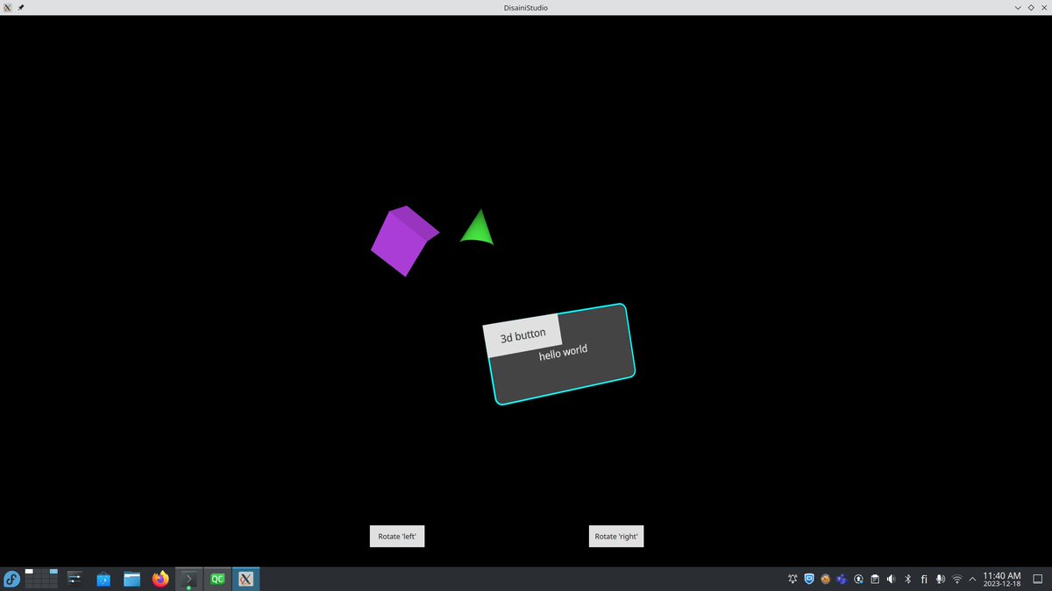
Task: Click the 'fi' keyboard layout indicator
Action: tap(924, 579)
